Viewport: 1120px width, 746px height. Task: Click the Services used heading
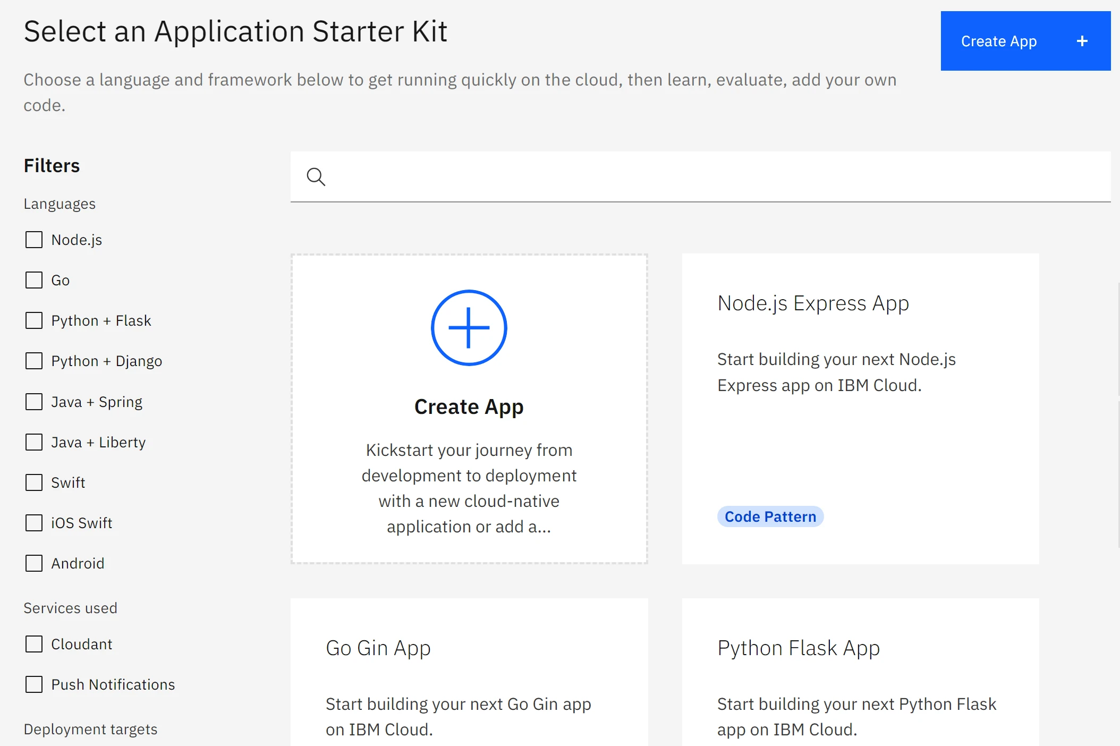click(70, 608)
